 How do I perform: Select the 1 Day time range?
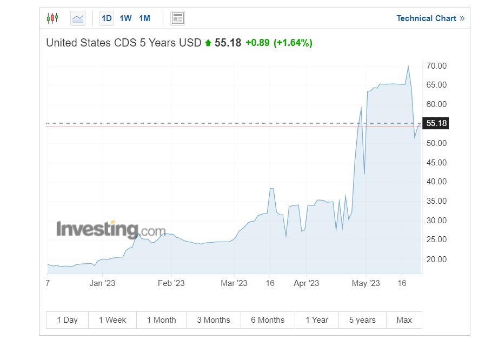(67, 320)
